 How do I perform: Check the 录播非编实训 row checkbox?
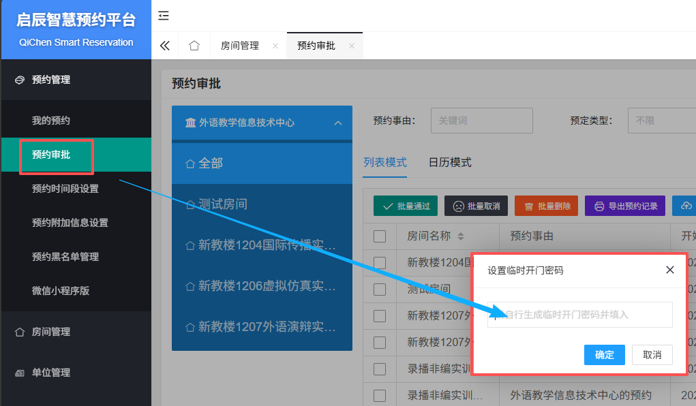coord(380,369)
